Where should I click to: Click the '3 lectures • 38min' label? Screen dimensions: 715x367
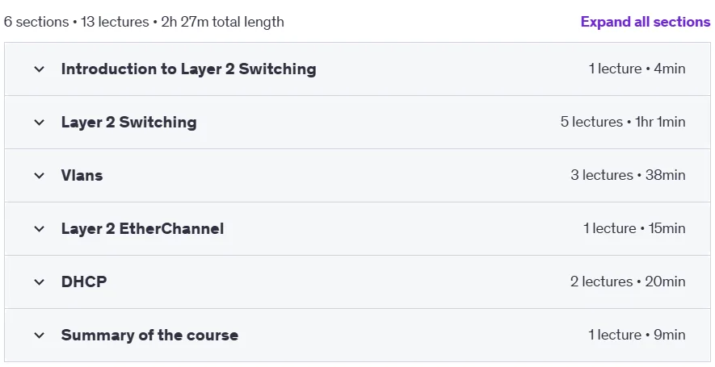click(628, 175)
